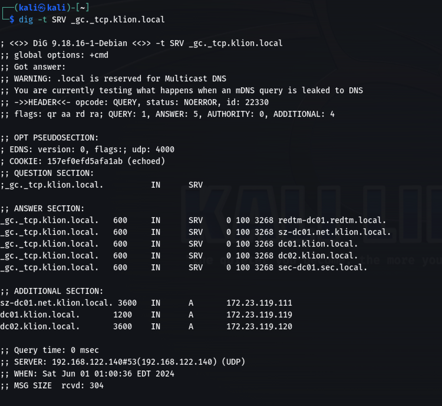The height and width of the screenshot is (406, 442).
Task: Click the QUESTION SECTION heading
Action: (54, 173)
